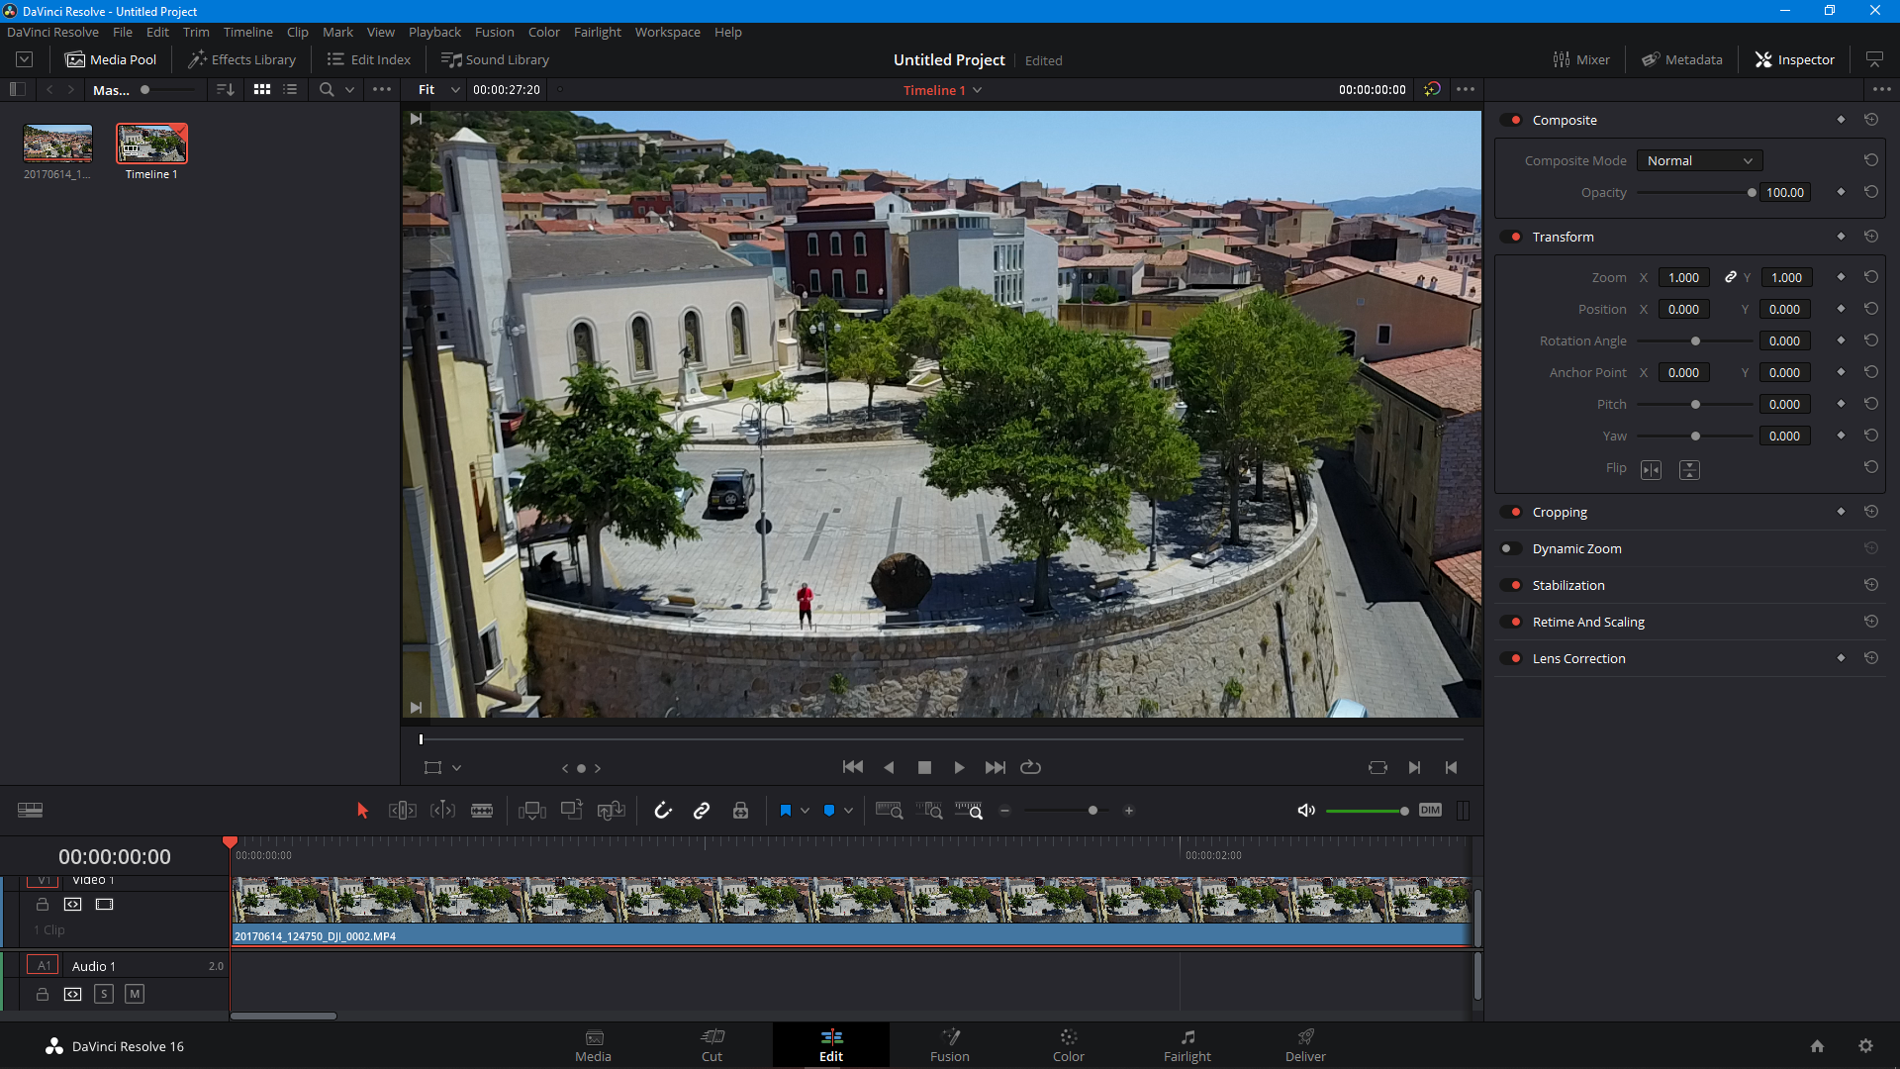Flip the clip horizontally
The width and height of the screenshot is (1900, 1069).
[1651, 470]
